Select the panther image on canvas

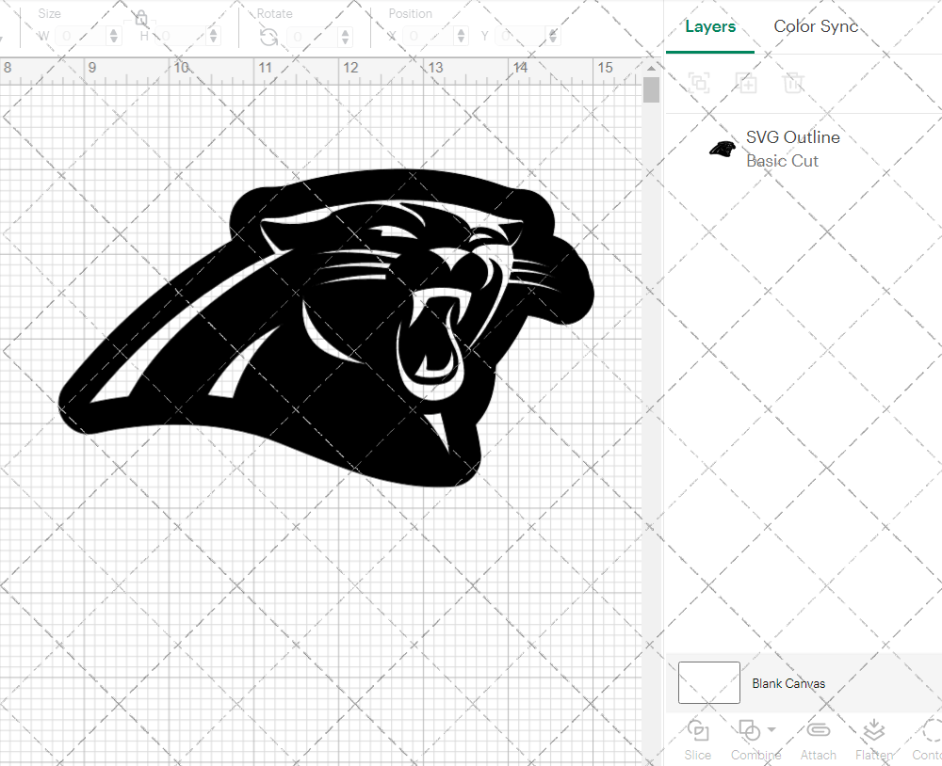328,327
